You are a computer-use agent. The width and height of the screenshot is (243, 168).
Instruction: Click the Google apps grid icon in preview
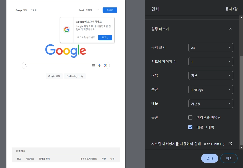tap(98, 10)
